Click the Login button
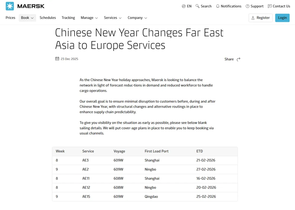This screenshot has height=210, width=295. pyautogui.click(x=282, y=17)
